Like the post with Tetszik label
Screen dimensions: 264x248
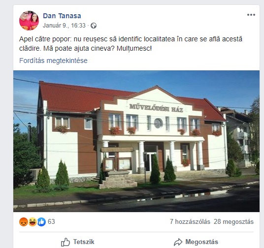[x=84, y=242]
